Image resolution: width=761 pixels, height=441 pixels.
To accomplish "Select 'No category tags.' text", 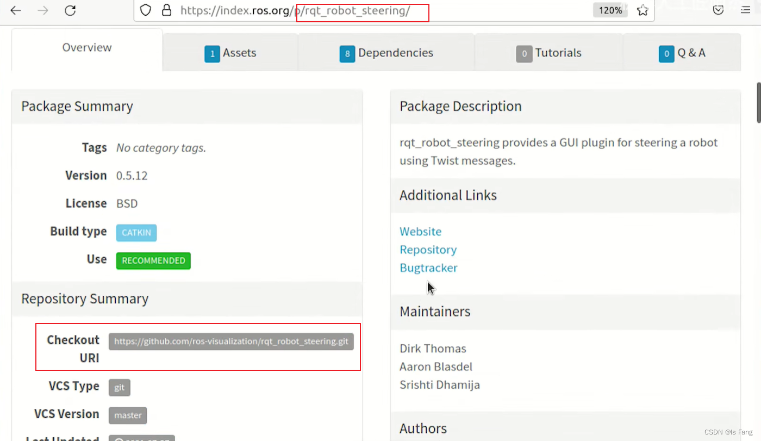I will (x=161, y=148).
